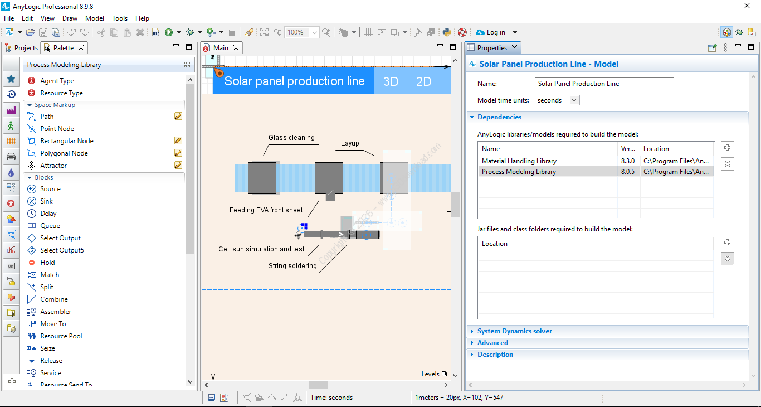Click the Git perspective icon

pos(752,32)
